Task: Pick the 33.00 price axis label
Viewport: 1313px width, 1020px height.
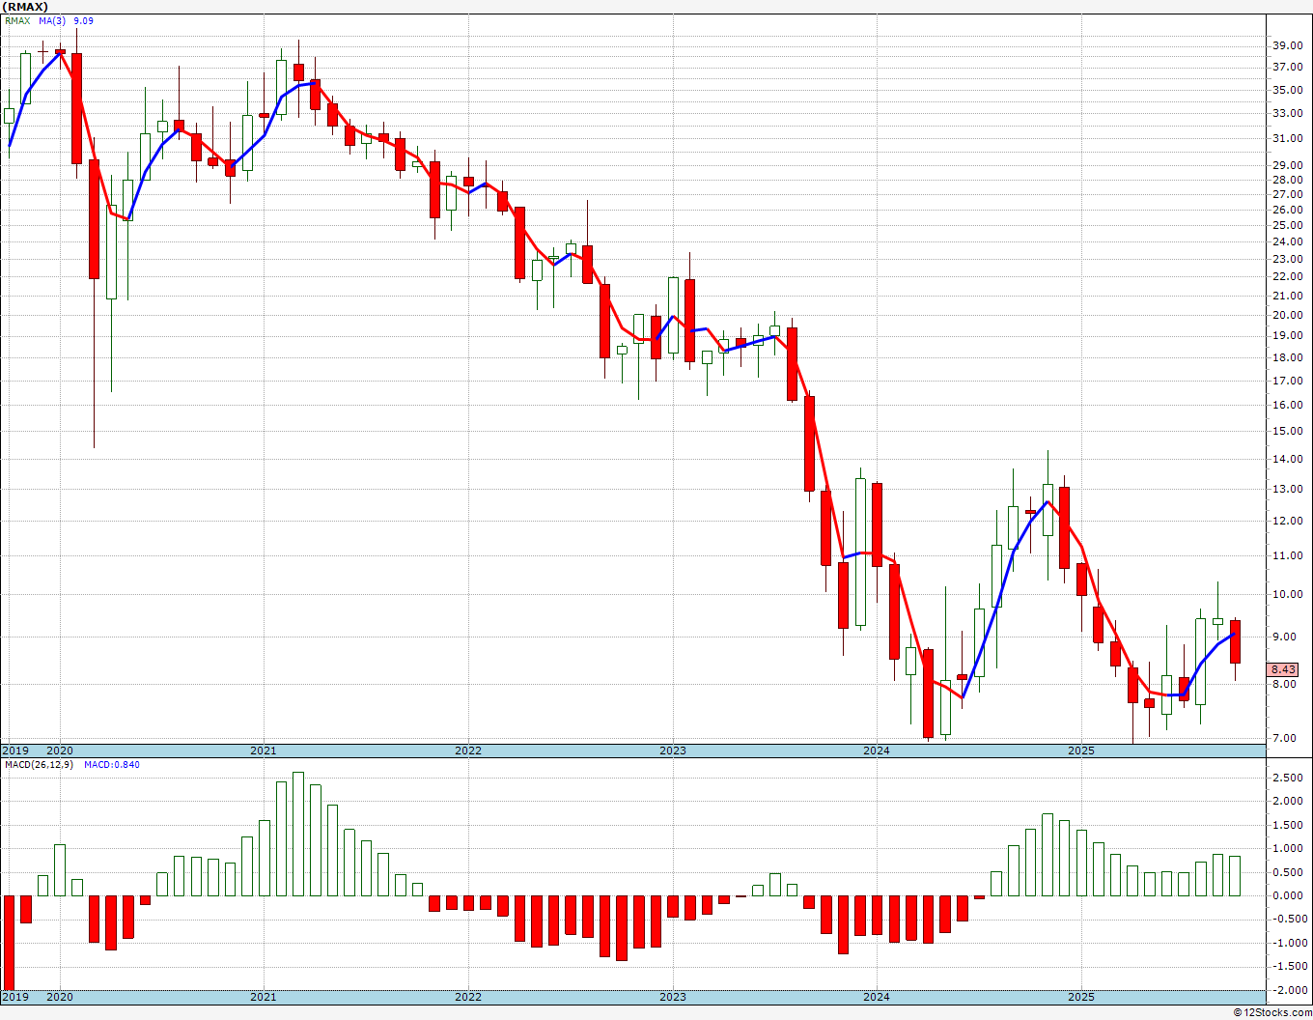Action: click(x=1288, y=113)
